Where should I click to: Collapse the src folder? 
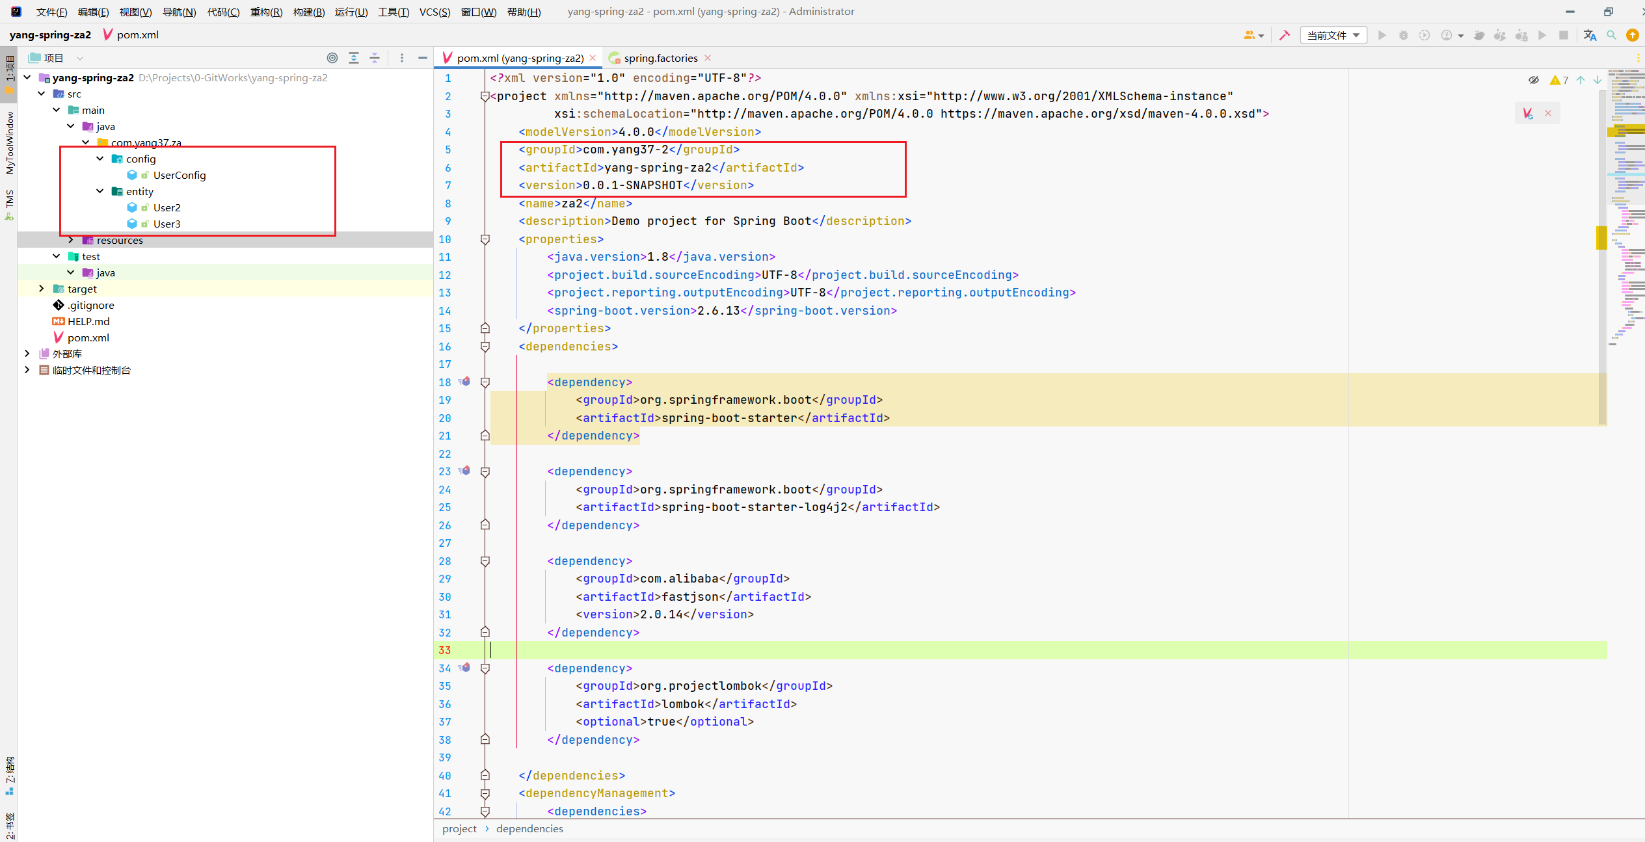[x=42, y=94]
